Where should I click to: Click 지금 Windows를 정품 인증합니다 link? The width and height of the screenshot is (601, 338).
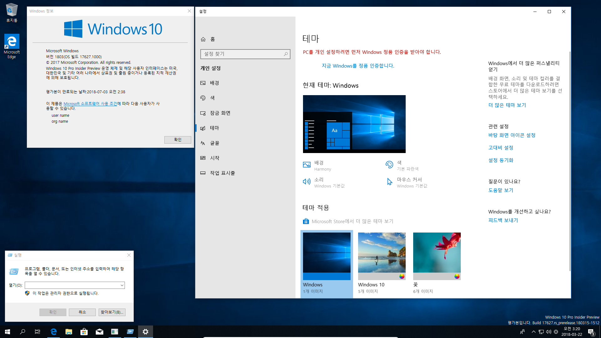point(358,66)
